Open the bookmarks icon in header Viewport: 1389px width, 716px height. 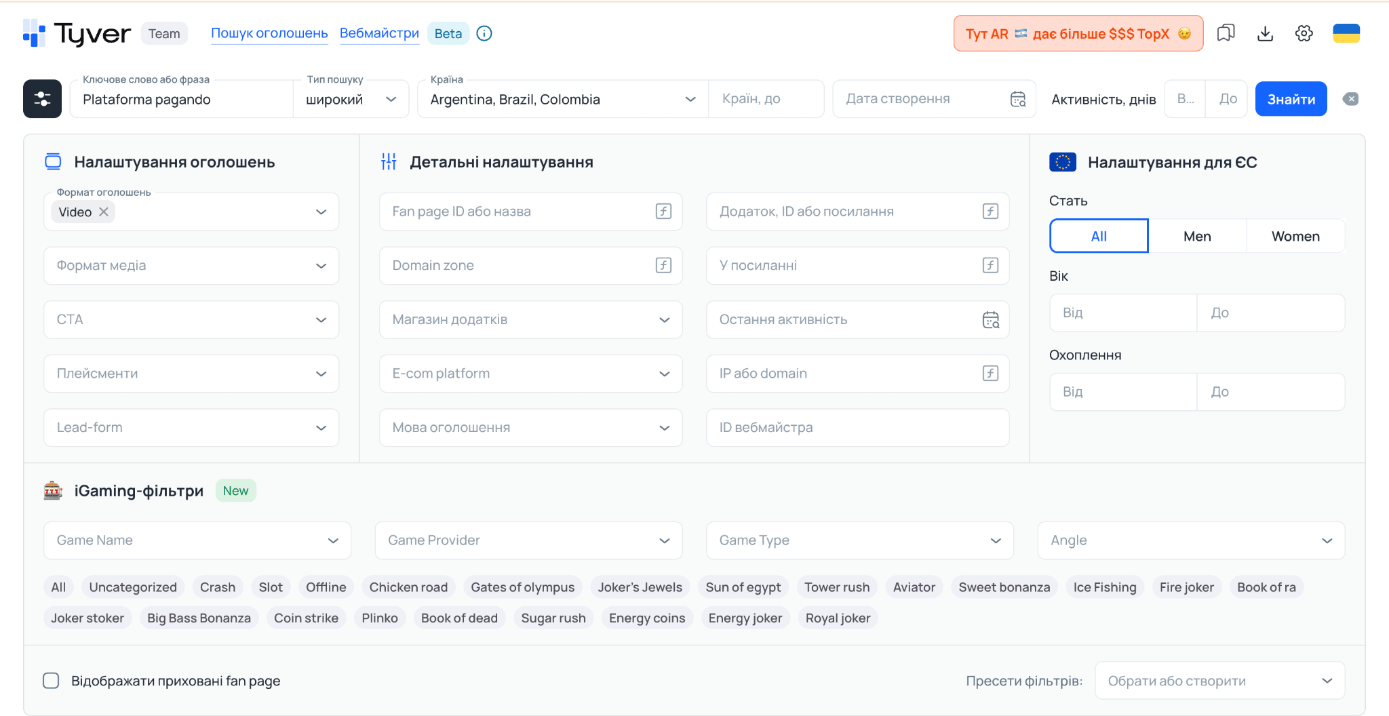1226,33
